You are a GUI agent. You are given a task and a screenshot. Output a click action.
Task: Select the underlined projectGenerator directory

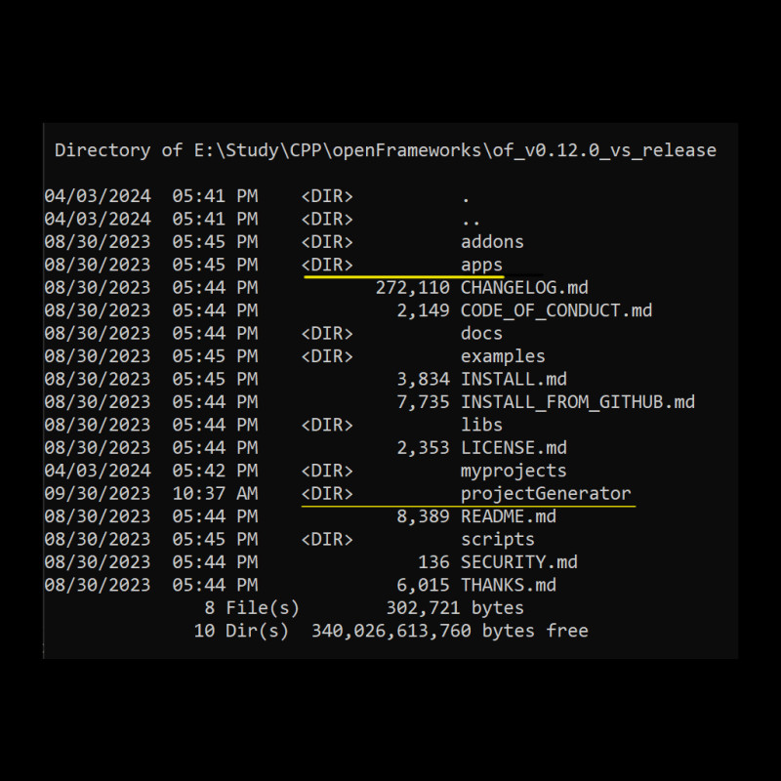click(546, 494)
